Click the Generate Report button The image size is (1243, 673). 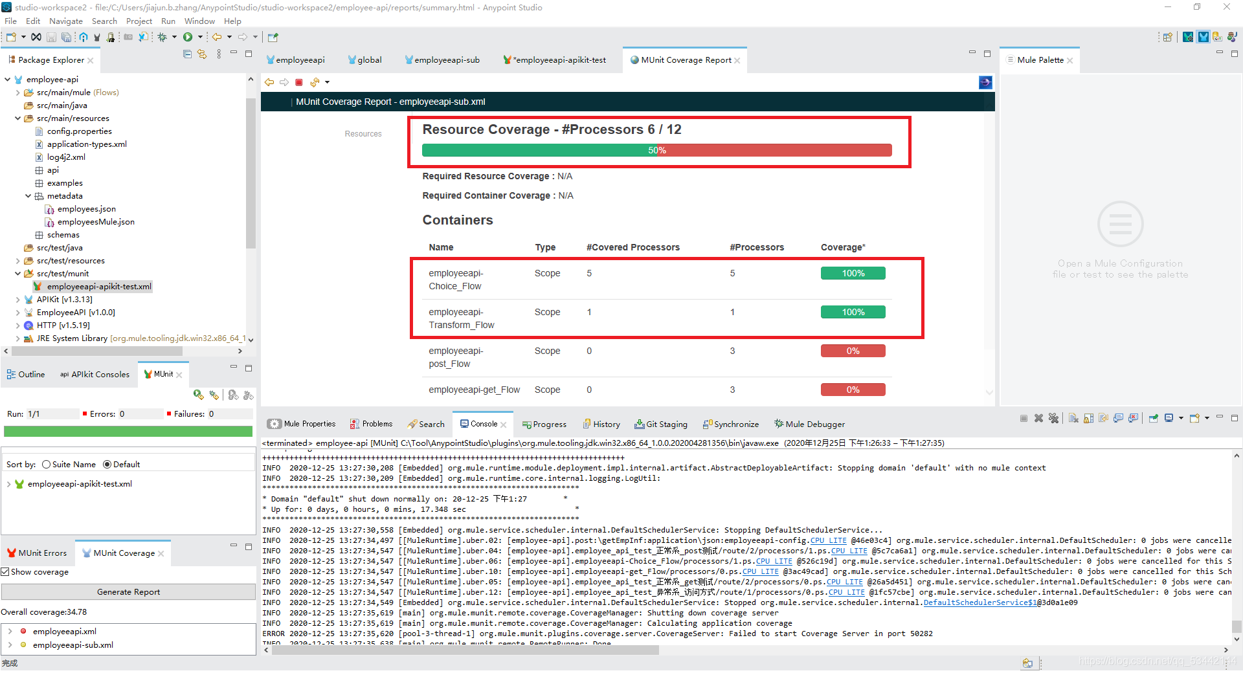[x=128, y=592]
